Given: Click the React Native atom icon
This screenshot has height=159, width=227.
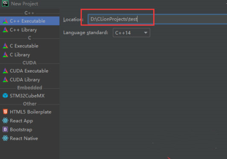Looking at the screenshot, I should [x=6, y=138].
